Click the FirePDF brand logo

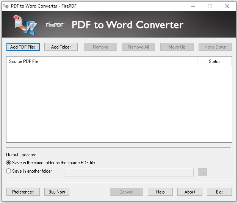pos(55,25)
